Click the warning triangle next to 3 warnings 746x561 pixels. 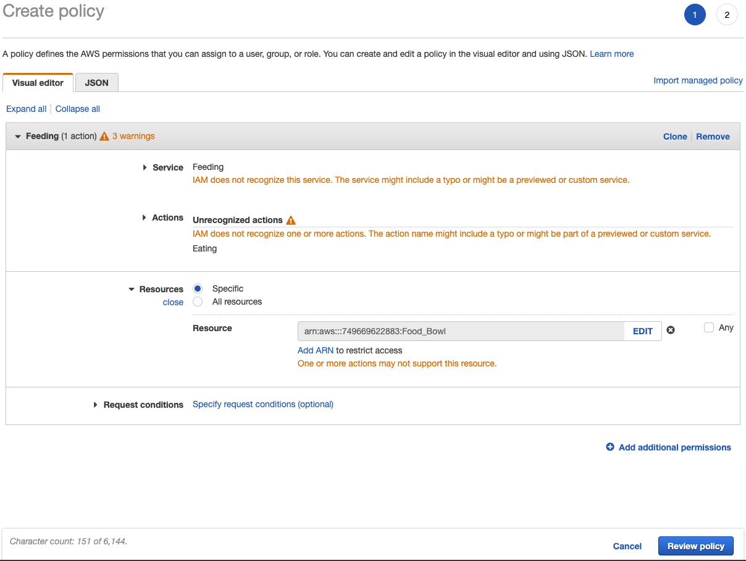[104, 136]
